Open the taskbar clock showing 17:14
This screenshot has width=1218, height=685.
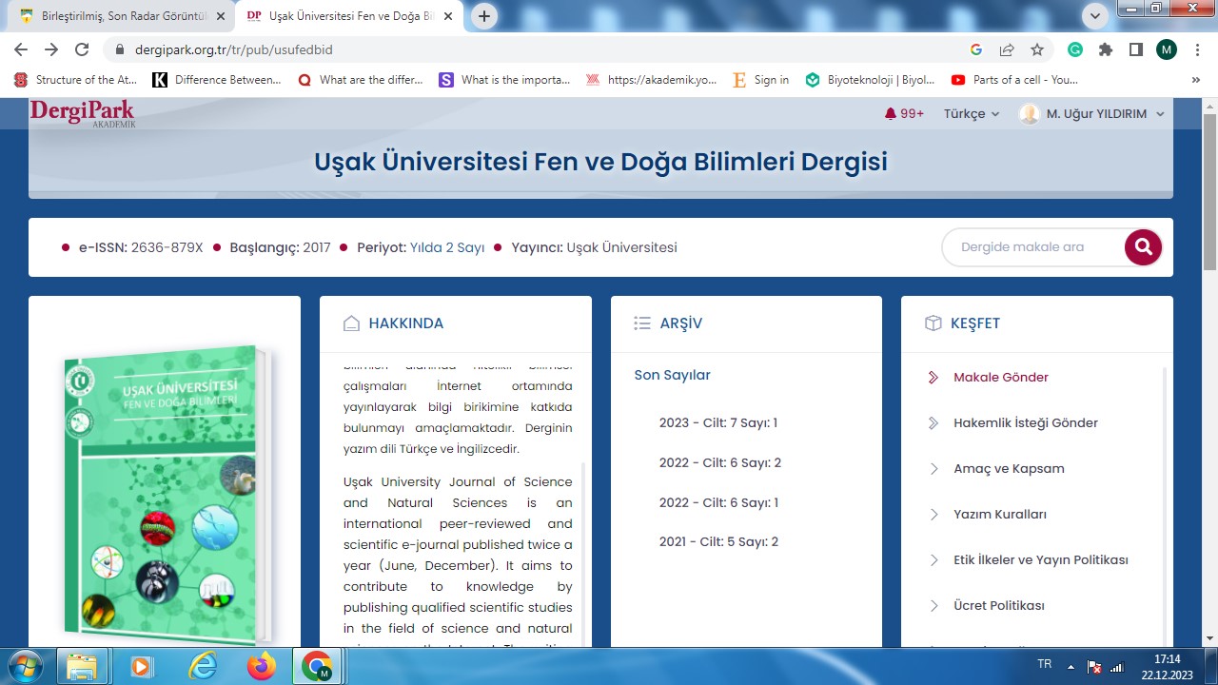(x=1168, y=666)
